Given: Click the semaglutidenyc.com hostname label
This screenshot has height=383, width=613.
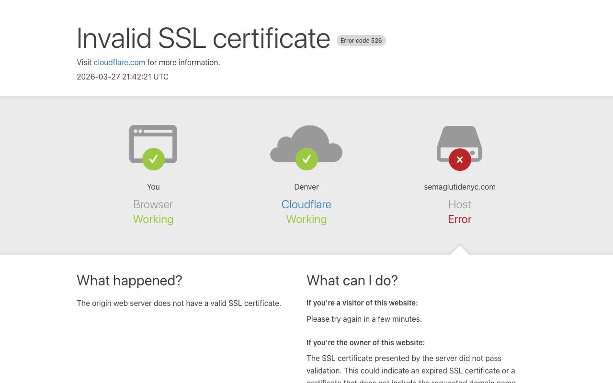Looking at the screenshot, I should pyautogui.click(x=460, y=187).
